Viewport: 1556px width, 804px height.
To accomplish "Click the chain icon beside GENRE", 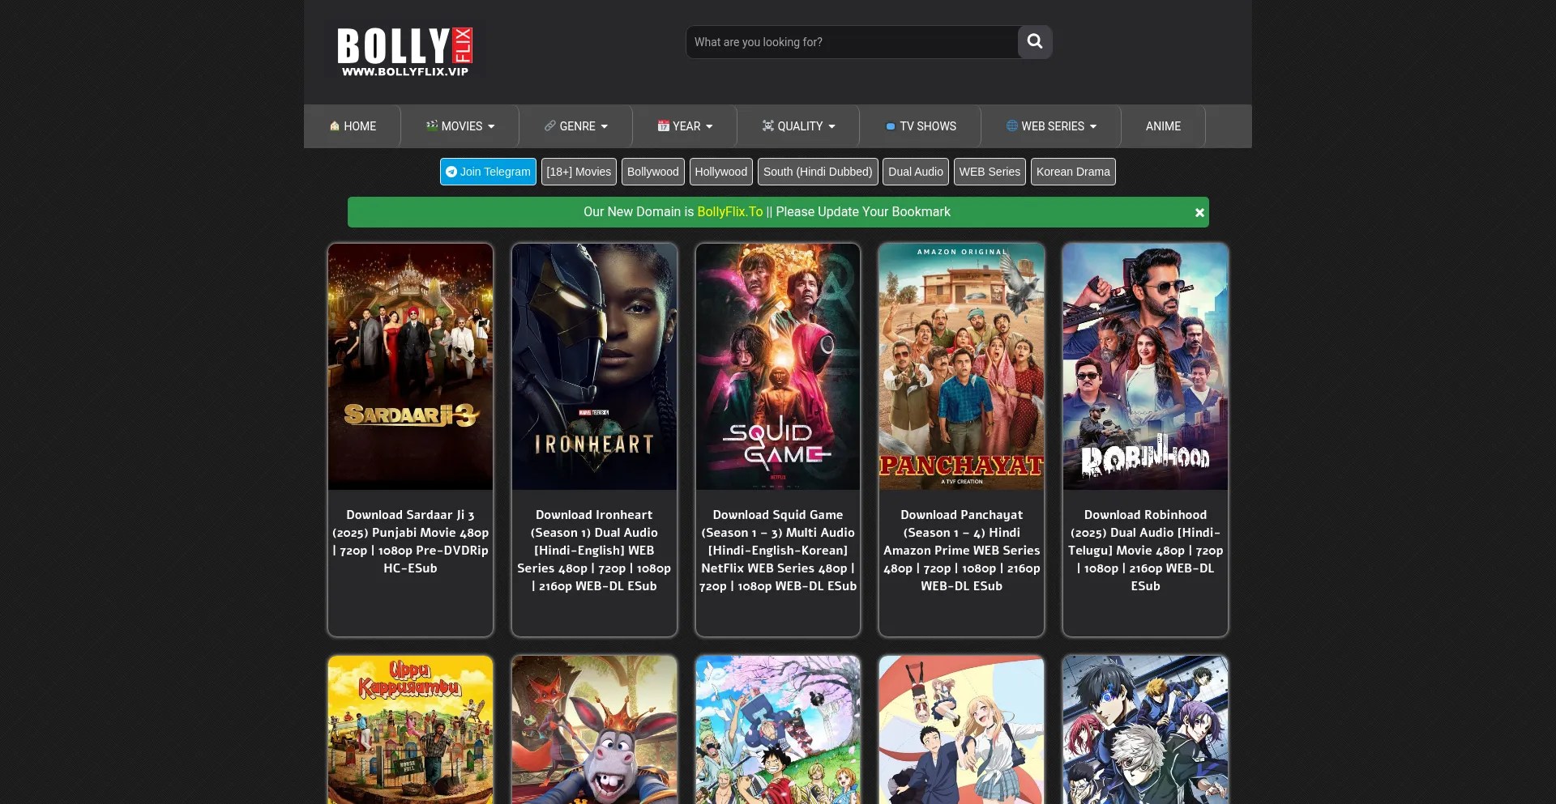I will coord(550,126).
